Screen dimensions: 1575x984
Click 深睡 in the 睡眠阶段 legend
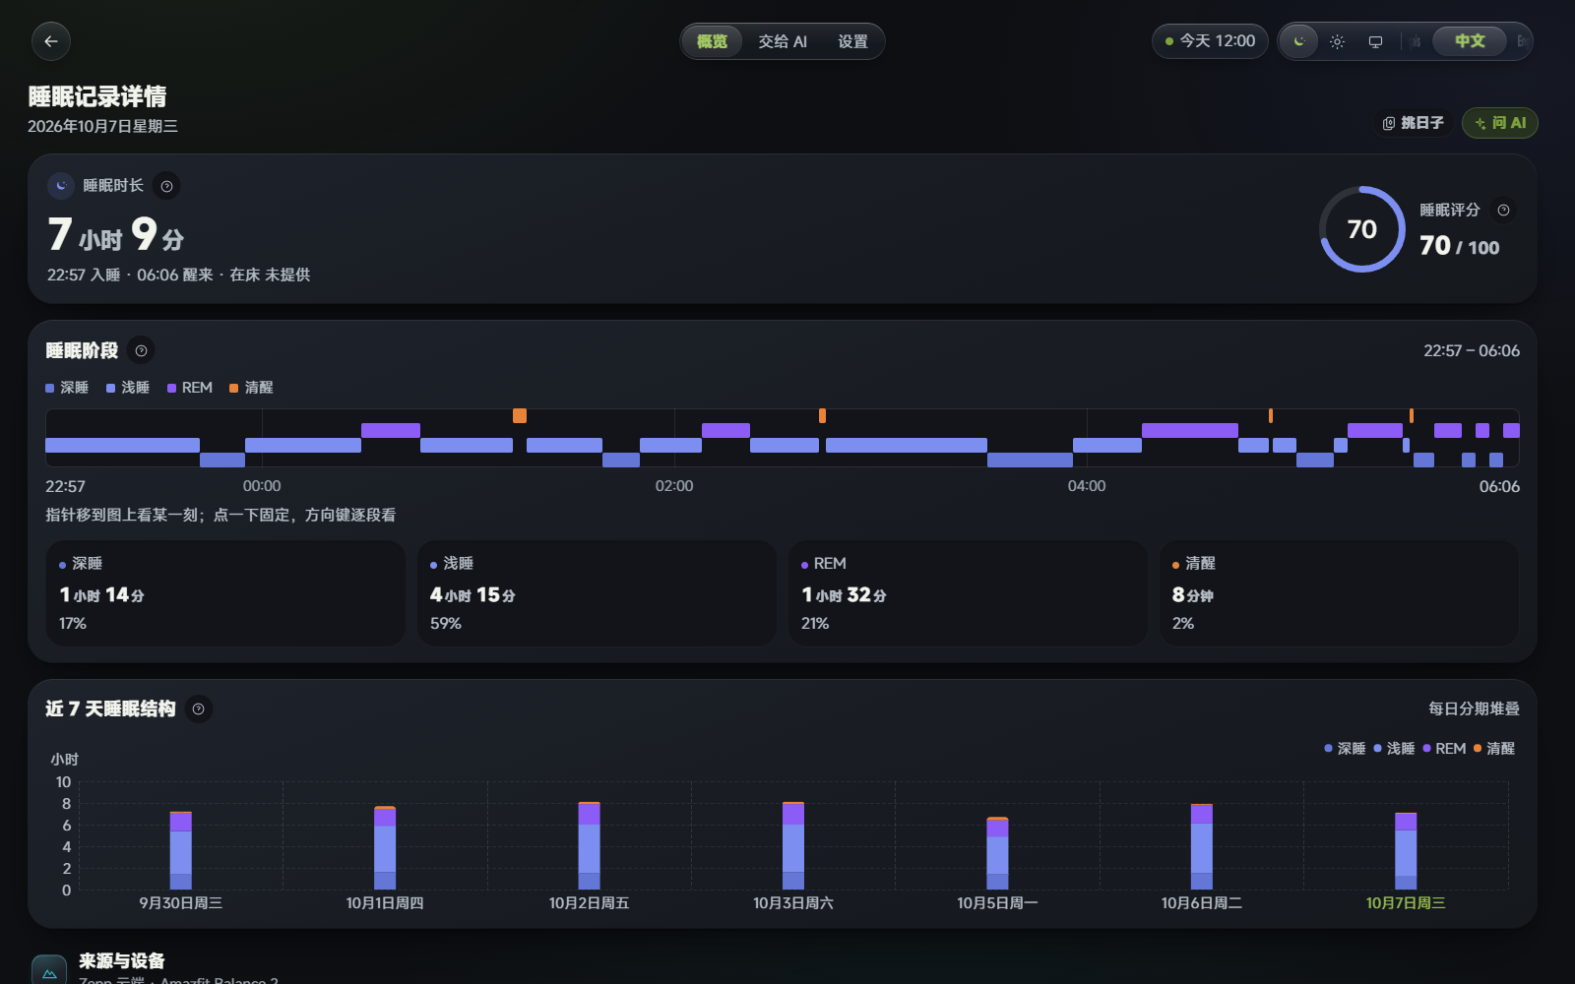click(x=67, y=388)
